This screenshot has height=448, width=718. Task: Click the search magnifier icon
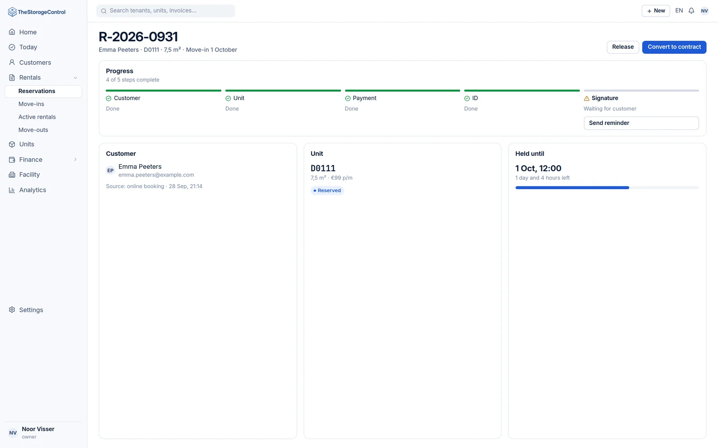pos(104,11)
